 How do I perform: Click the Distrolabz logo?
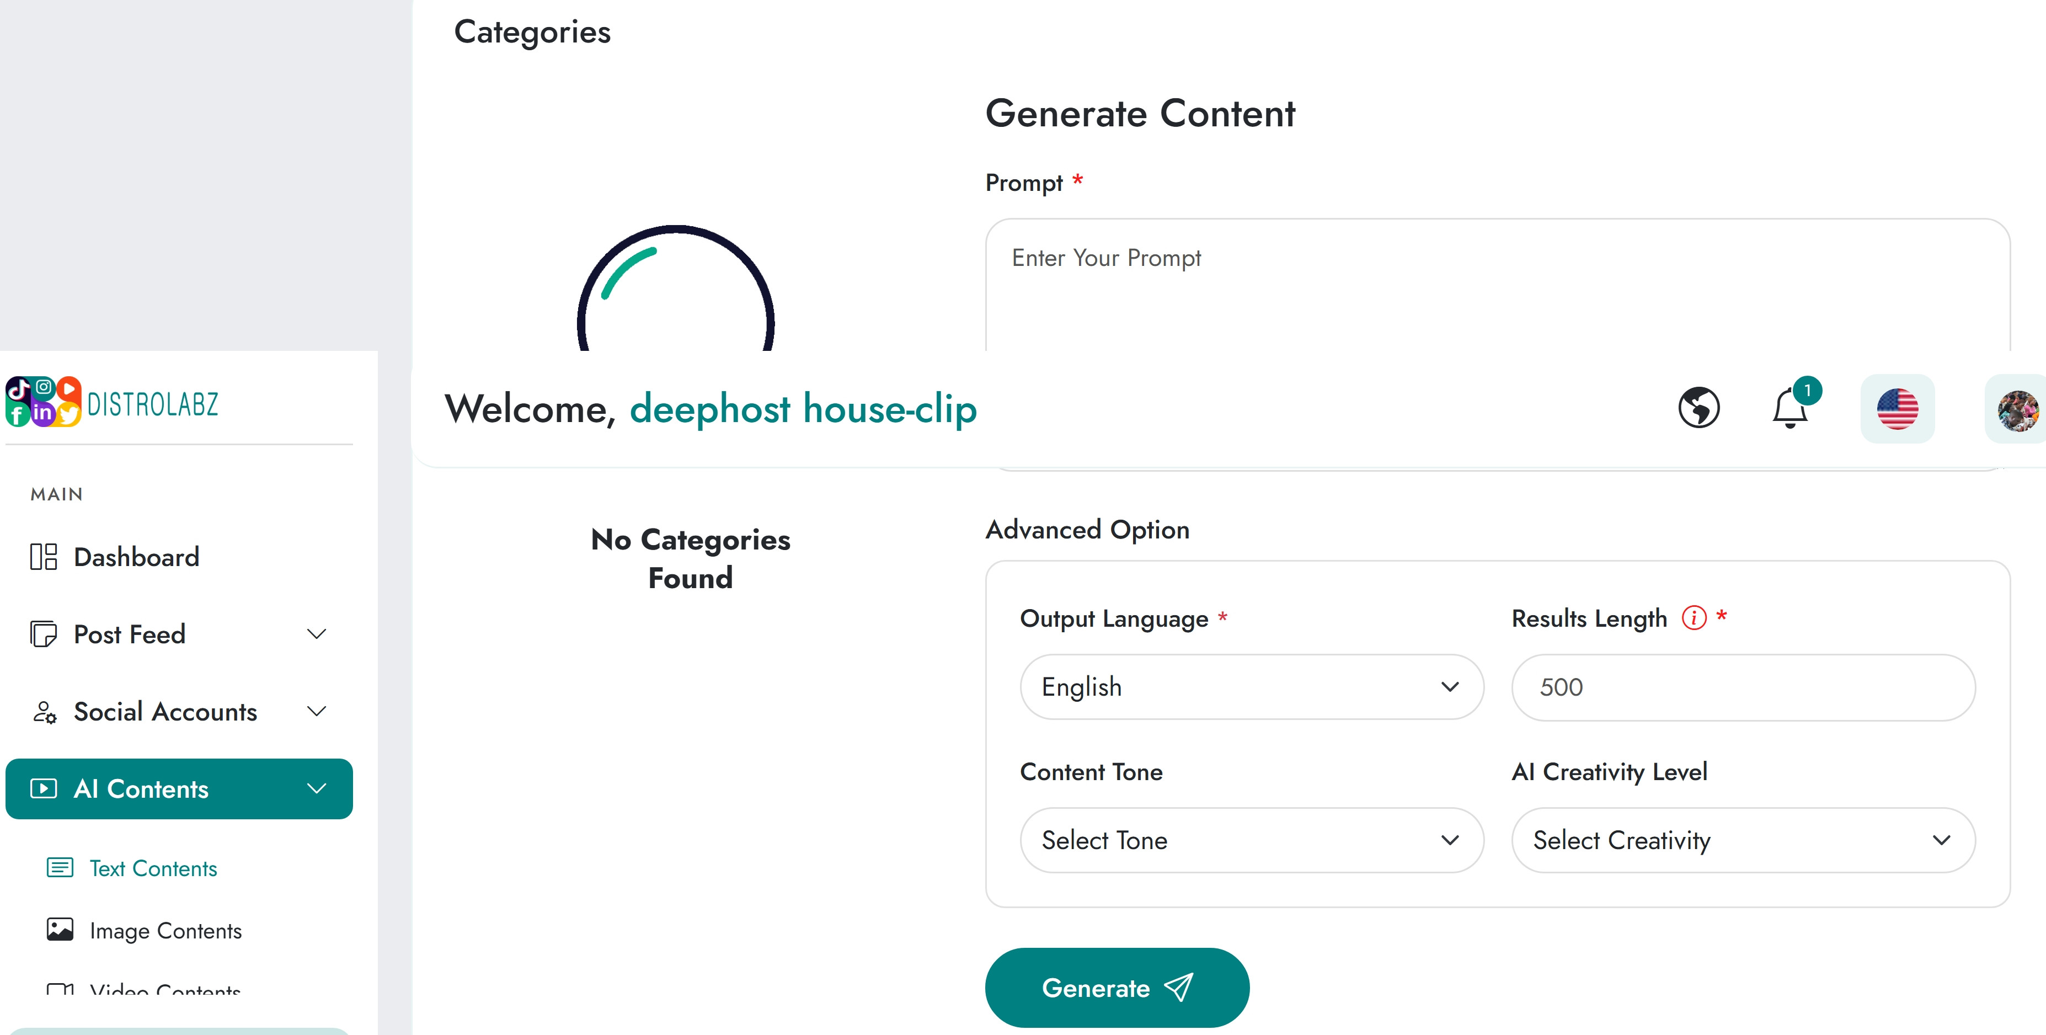112,403
